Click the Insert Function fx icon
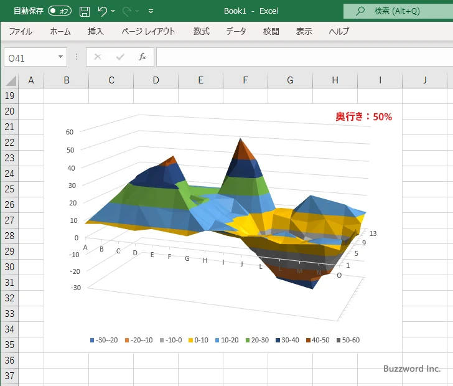Image resolution: width=453 pixels, height=386 pixels. tap(142, 57)
